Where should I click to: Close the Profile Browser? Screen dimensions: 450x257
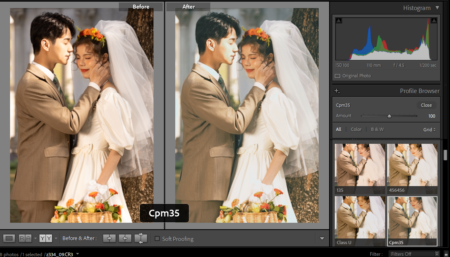click(426, 105)
